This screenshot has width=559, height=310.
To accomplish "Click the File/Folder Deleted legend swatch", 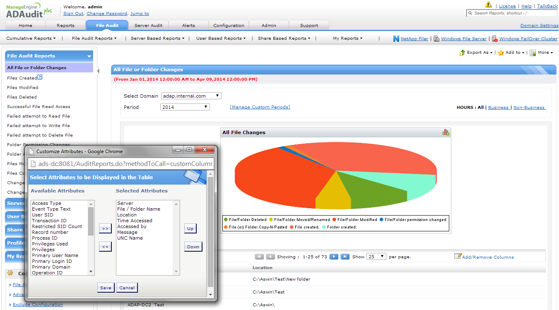I will [226, 220].
